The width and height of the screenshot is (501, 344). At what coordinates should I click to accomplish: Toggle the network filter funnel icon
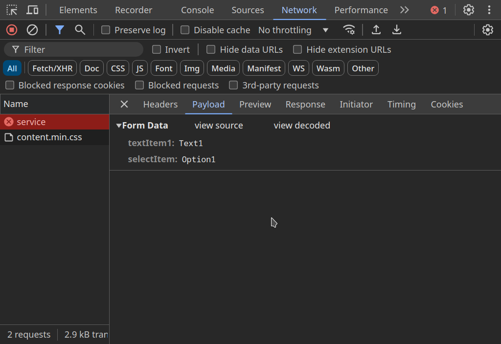60,30
